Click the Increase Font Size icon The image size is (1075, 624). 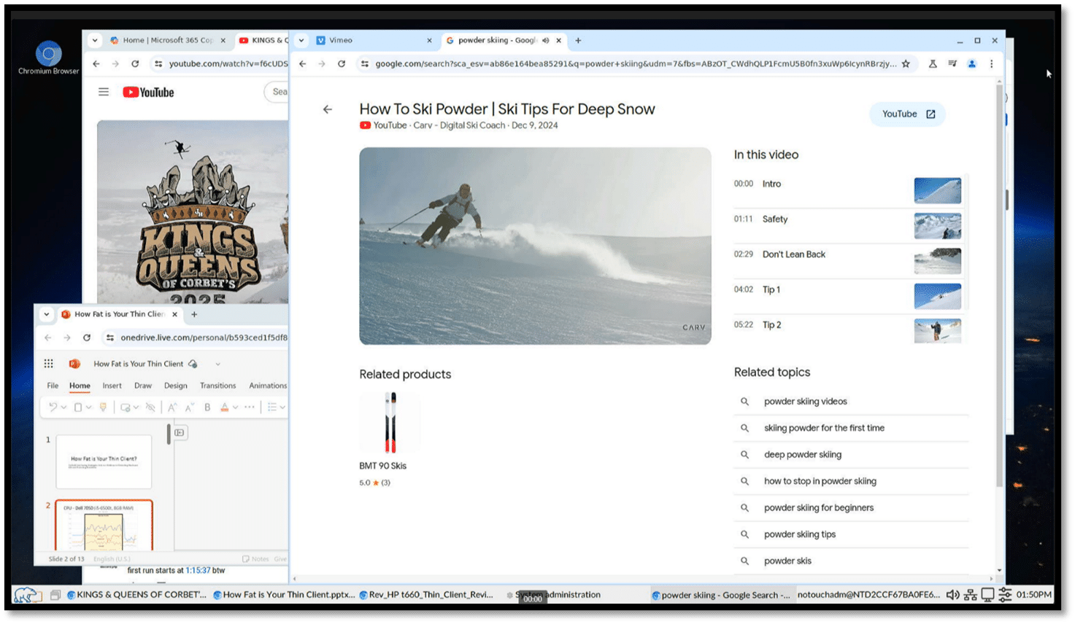[x=173, y=407]
